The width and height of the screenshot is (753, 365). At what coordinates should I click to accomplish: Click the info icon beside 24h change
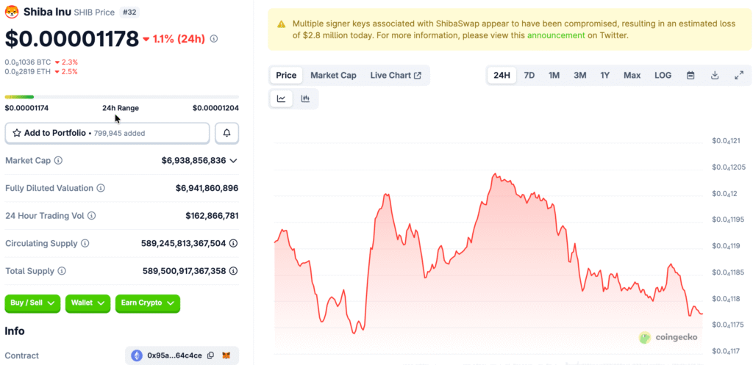click(x=214, y=39)
